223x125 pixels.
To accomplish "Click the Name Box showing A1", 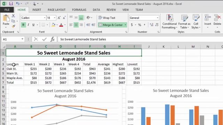I will pyautogui.click(x=11, y=39).
